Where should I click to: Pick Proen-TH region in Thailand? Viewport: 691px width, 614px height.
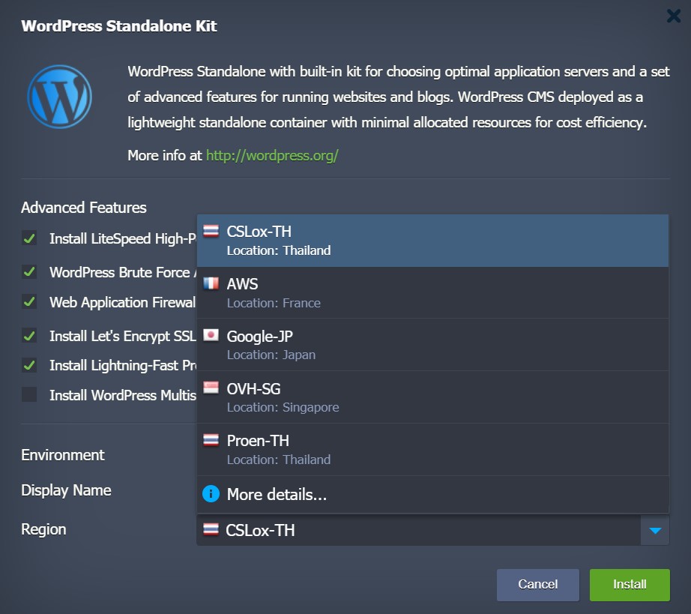tap(432, 450)
